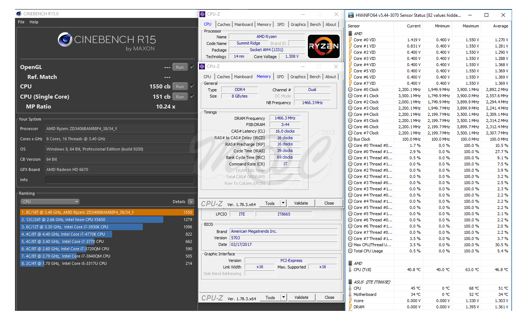This screenshot has width=527, height=320.
Task: Click the clock icon beside Core #0 Clock
Action: click(350, 89)
